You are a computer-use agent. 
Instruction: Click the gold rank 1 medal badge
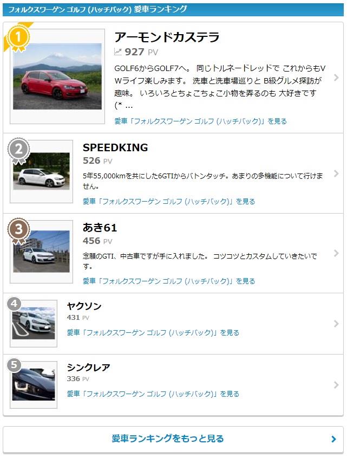point(18,38)
